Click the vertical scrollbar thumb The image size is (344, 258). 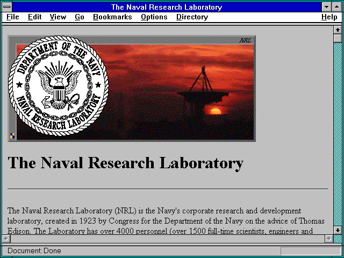[338, 38]
